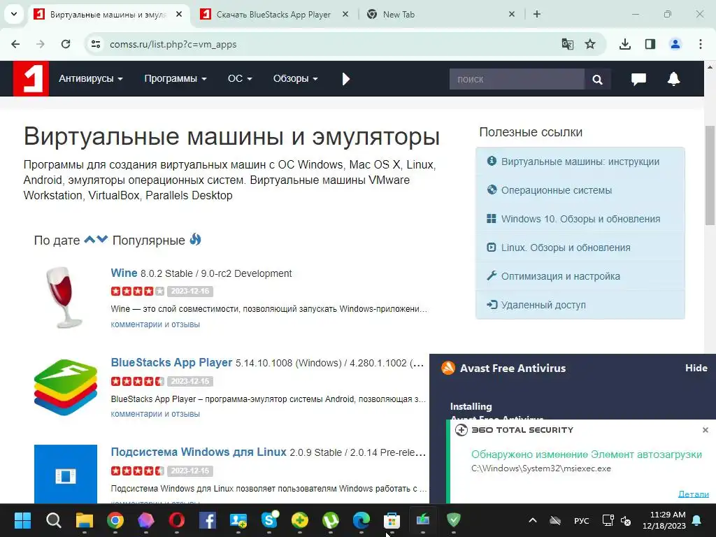This screenshot has width=716, height=537.
Task: Open the BlueStacks App Player link
Action: [x=171, y=363]
